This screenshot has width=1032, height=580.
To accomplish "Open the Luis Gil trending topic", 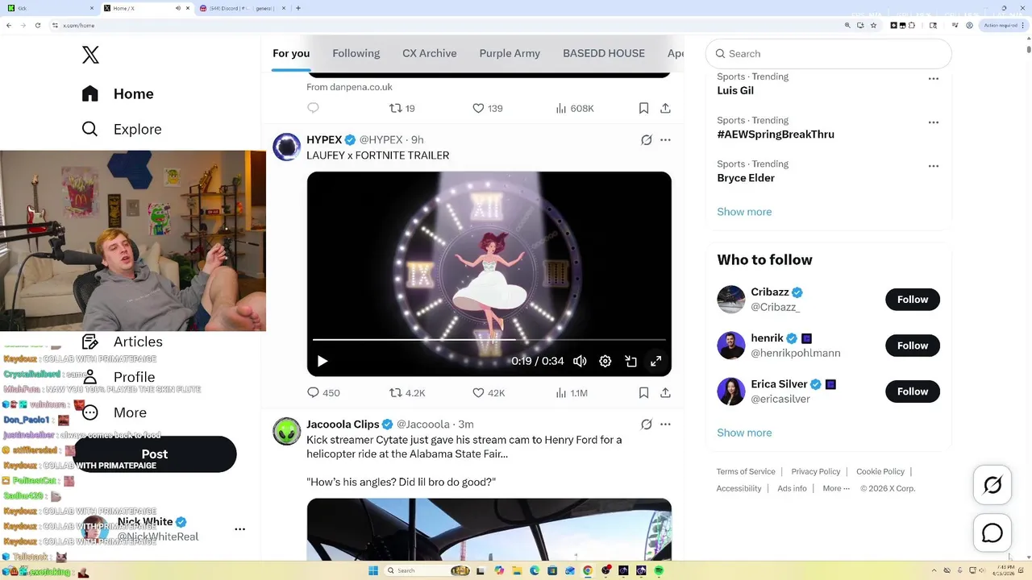I will (x=735, y=91).
